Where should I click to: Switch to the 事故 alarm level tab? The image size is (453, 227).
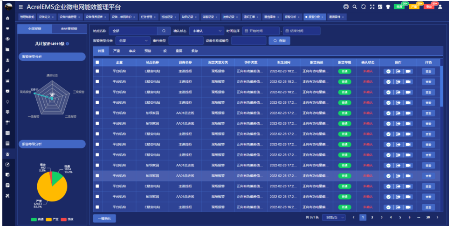[x=132, y=51]
